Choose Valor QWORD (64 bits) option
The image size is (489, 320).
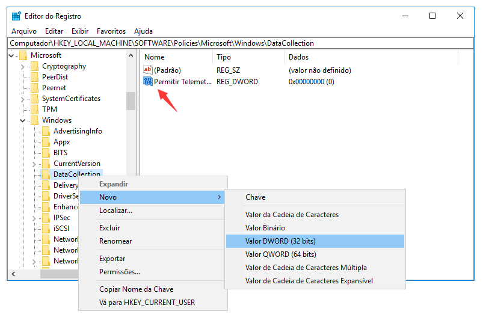(280, 254)
